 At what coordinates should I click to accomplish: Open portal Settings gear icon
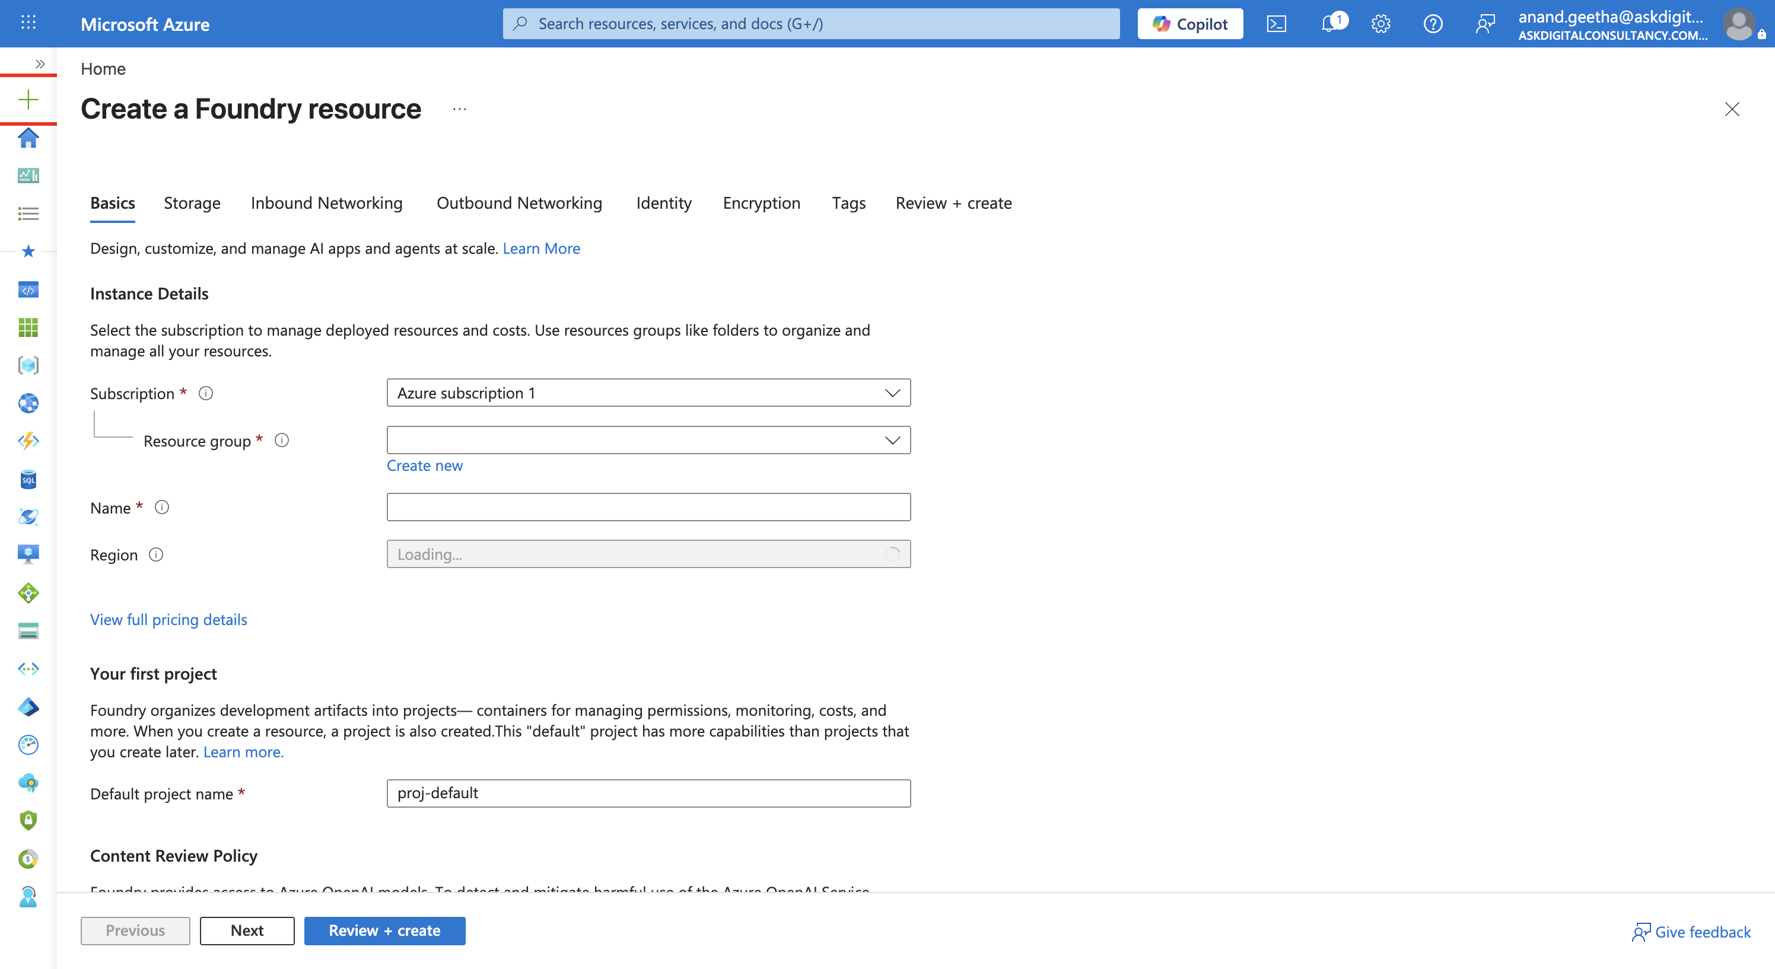coord(1381,24)
